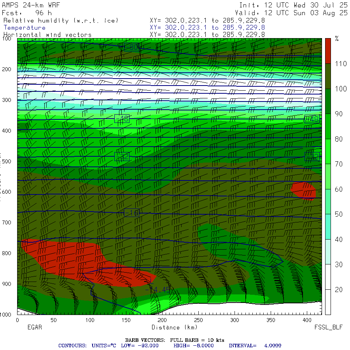
Task: Click the 700 pressure axis label
Action: point(7,222)
